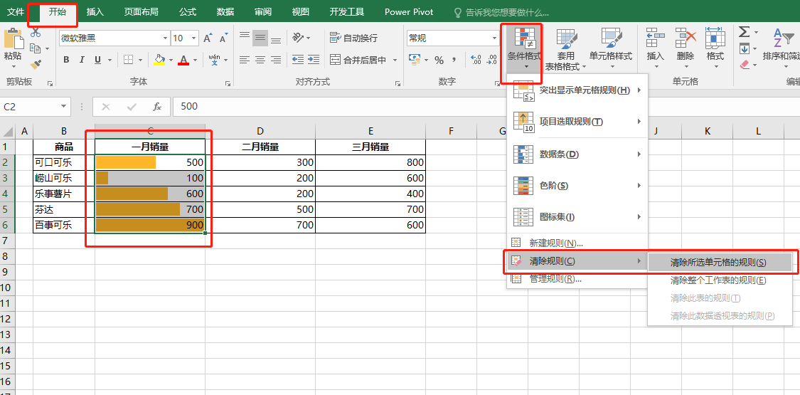The image size is (800, 395).
Task: Expand font color dropdown arrow
Action: (x=196, y=60)
